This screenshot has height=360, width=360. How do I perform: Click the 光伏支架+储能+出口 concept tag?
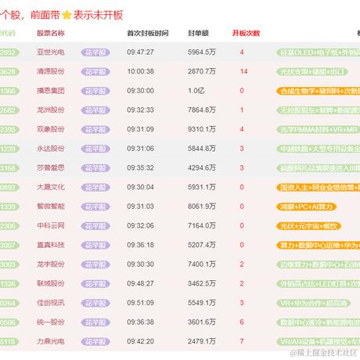click(x=312, y=72)
